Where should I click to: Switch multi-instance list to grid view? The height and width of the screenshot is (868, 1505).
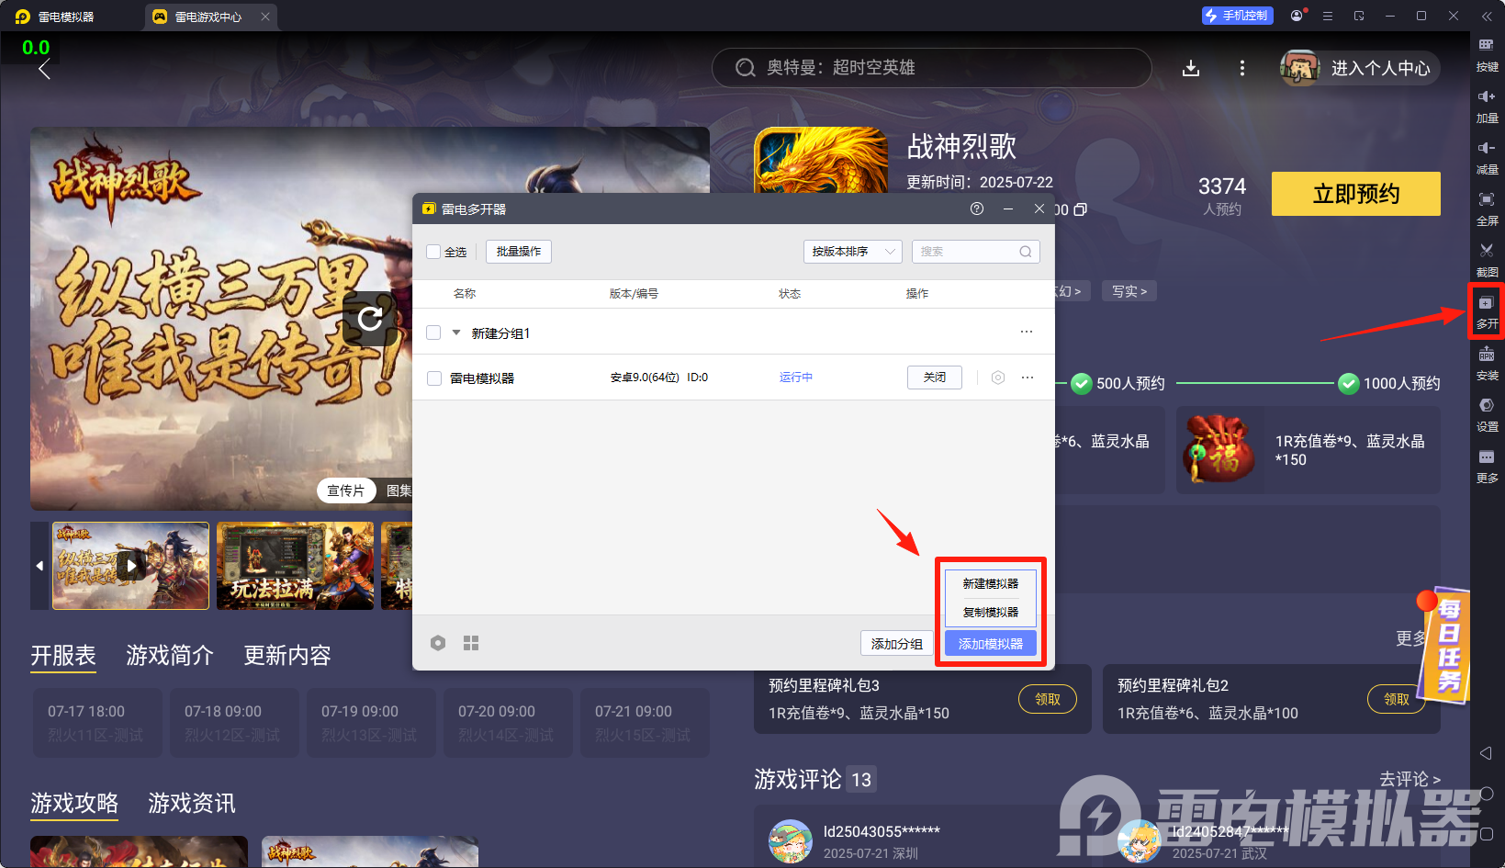click(x=471, y=642)
